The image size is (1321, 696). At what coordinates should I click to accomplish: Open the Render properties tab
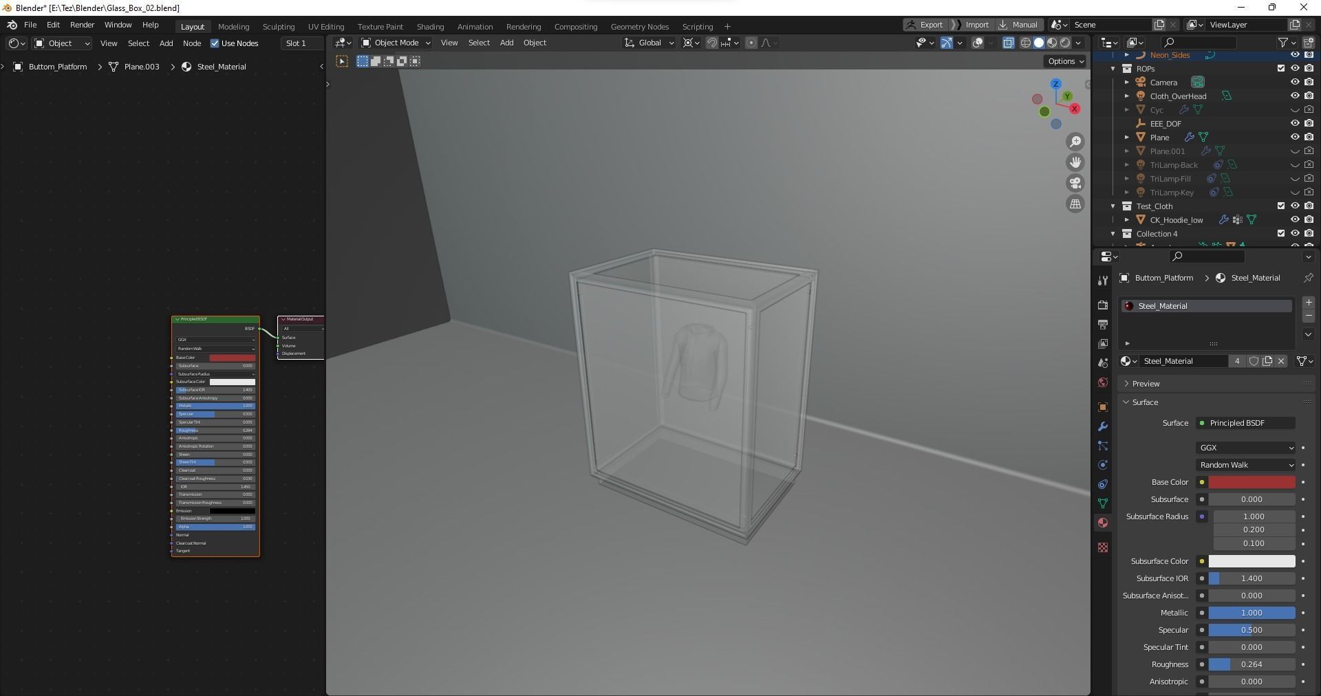tap(1103, 305)
